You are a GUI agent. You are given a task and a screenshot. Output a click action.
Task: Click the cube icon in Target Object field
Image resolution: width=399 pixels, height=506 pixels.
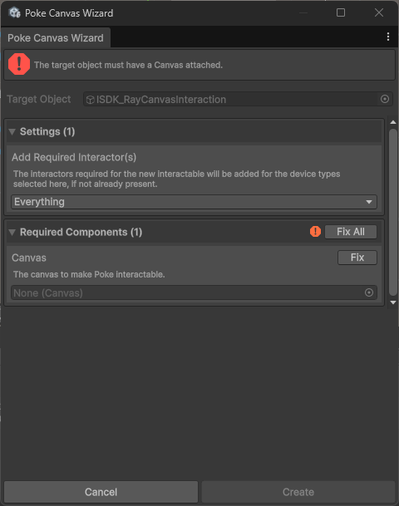pyautogui.click(x=91, y=100)
